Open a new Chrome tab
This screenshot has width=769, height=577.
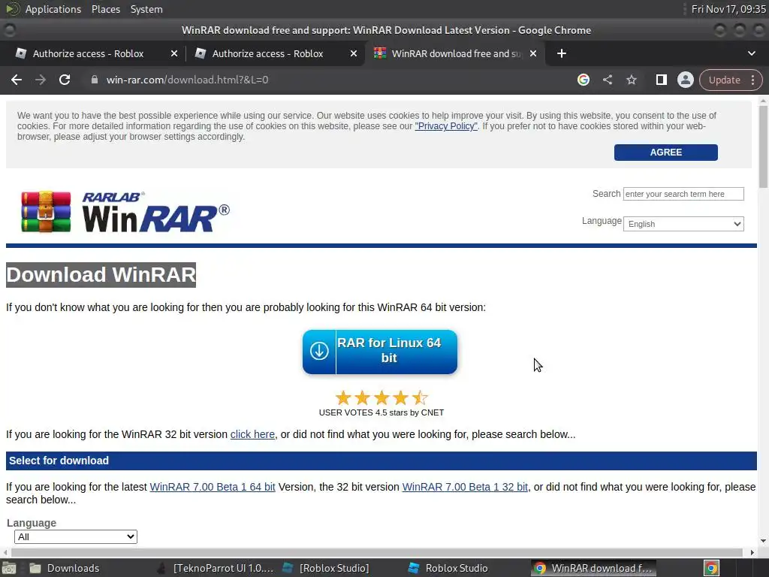pyautogui.click(x=562, y=53)
